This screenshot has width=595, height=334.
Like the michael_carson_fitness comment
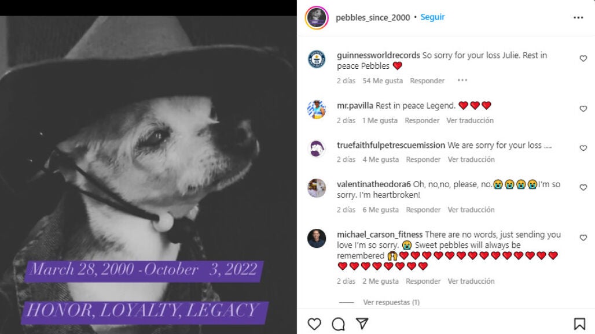coord(583,238)
